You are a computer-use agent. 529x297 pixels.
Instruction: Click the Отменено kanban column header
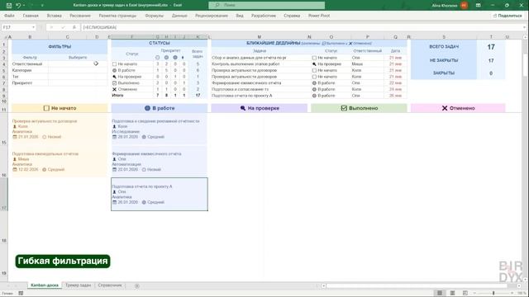(458, 108)
